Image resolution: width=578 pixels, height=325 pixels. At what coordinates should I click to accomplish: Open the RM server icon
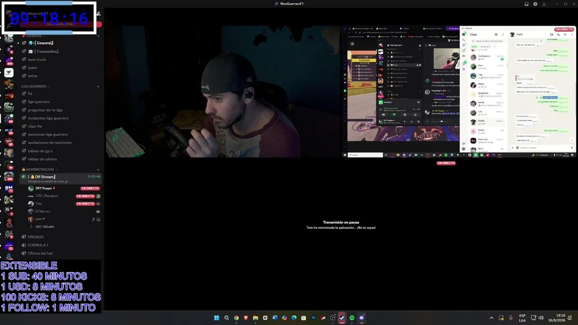9,188
